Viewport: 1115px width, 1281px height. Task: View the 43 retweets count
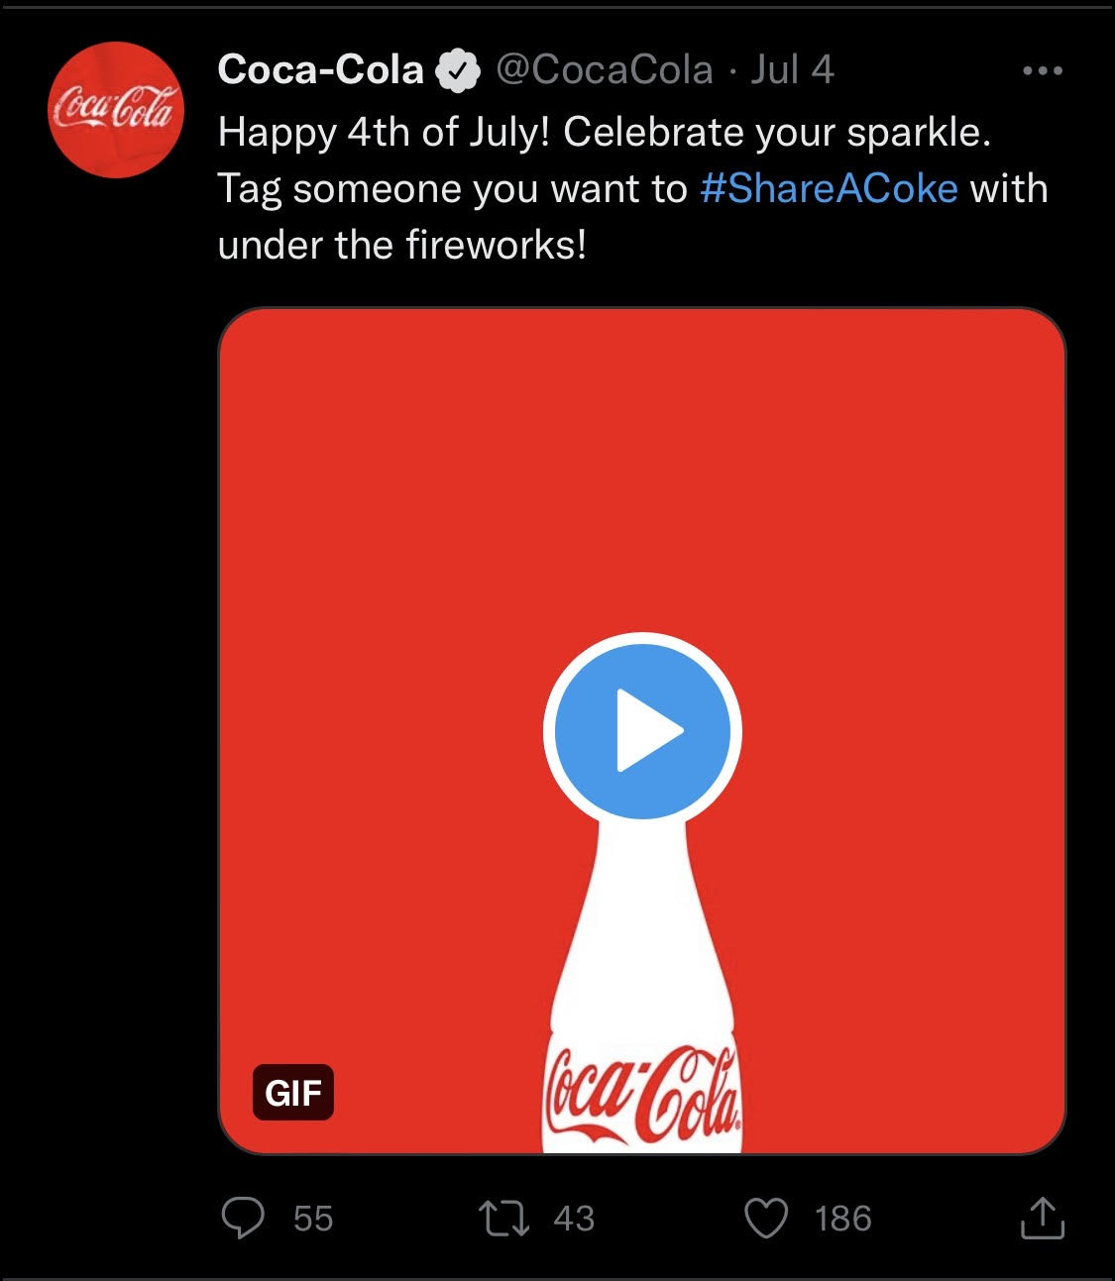click(574, 1219)
